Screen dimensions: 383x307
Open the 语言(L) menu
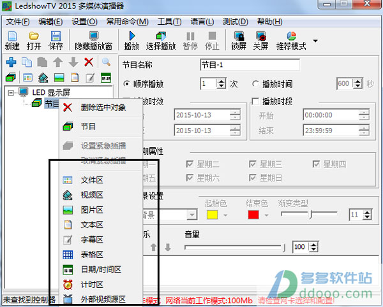[202, 22]
